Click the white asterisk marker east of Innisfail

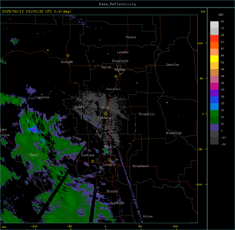(137, 83)
